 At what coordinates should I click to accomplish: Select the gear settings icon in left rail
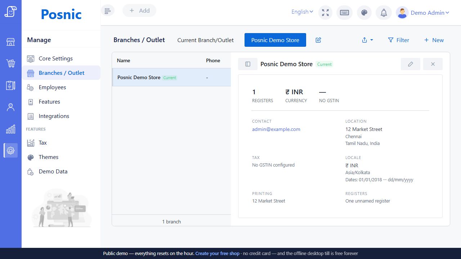(11, 150)
